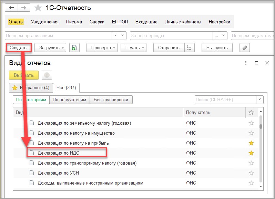
Task: Clear the organization filter with its X
Action: pyautogui.click(x=123, y=35)
